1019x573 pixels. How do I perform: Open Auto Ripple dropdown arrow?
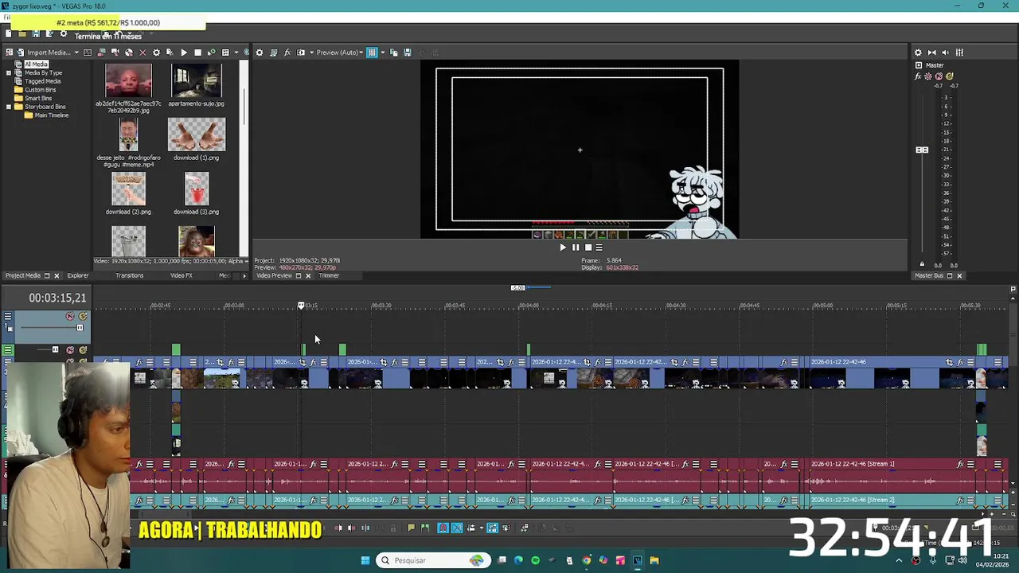pyautogui.click(x=482, y=528)
